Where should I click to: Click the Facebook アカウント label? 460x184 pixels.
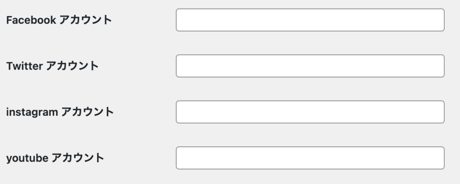tap(59, 20)
